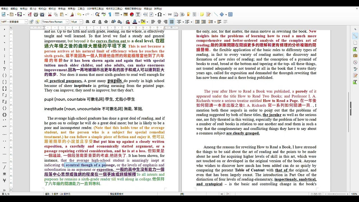Clear direct formatting
The height and width of the screenshot is (202, 359).
(x=128, y=22)
